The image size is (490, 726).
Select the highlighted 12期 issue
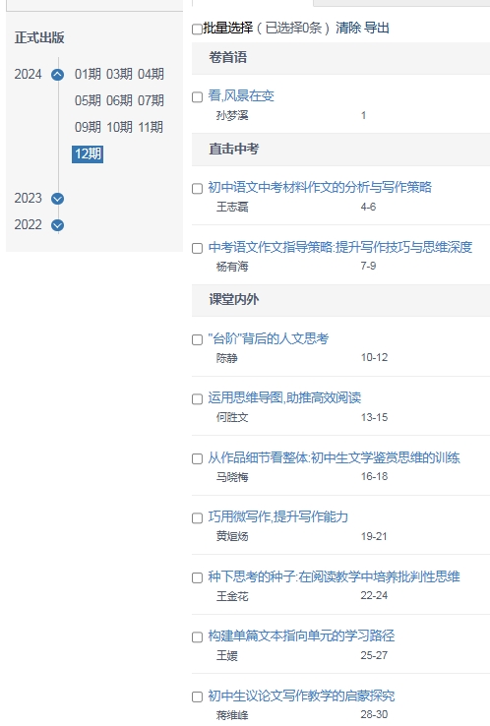(88, 153)
